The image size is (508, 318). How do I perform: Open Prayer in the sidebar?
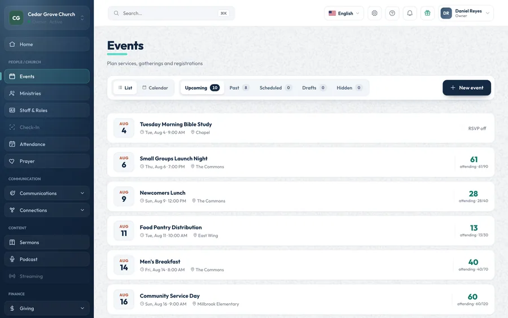coord(47,161)
